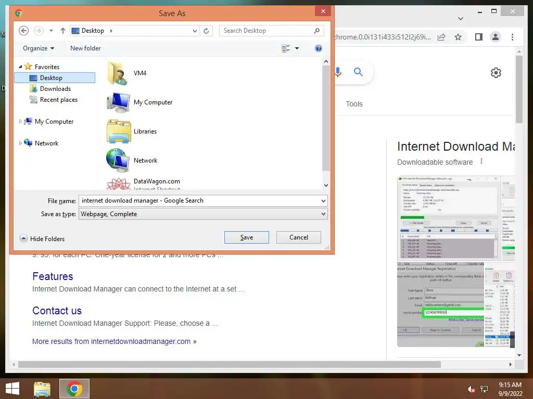Screen dimensions: 533x399
Task: Click Chrome share page icon
Action: pos(441,37)
